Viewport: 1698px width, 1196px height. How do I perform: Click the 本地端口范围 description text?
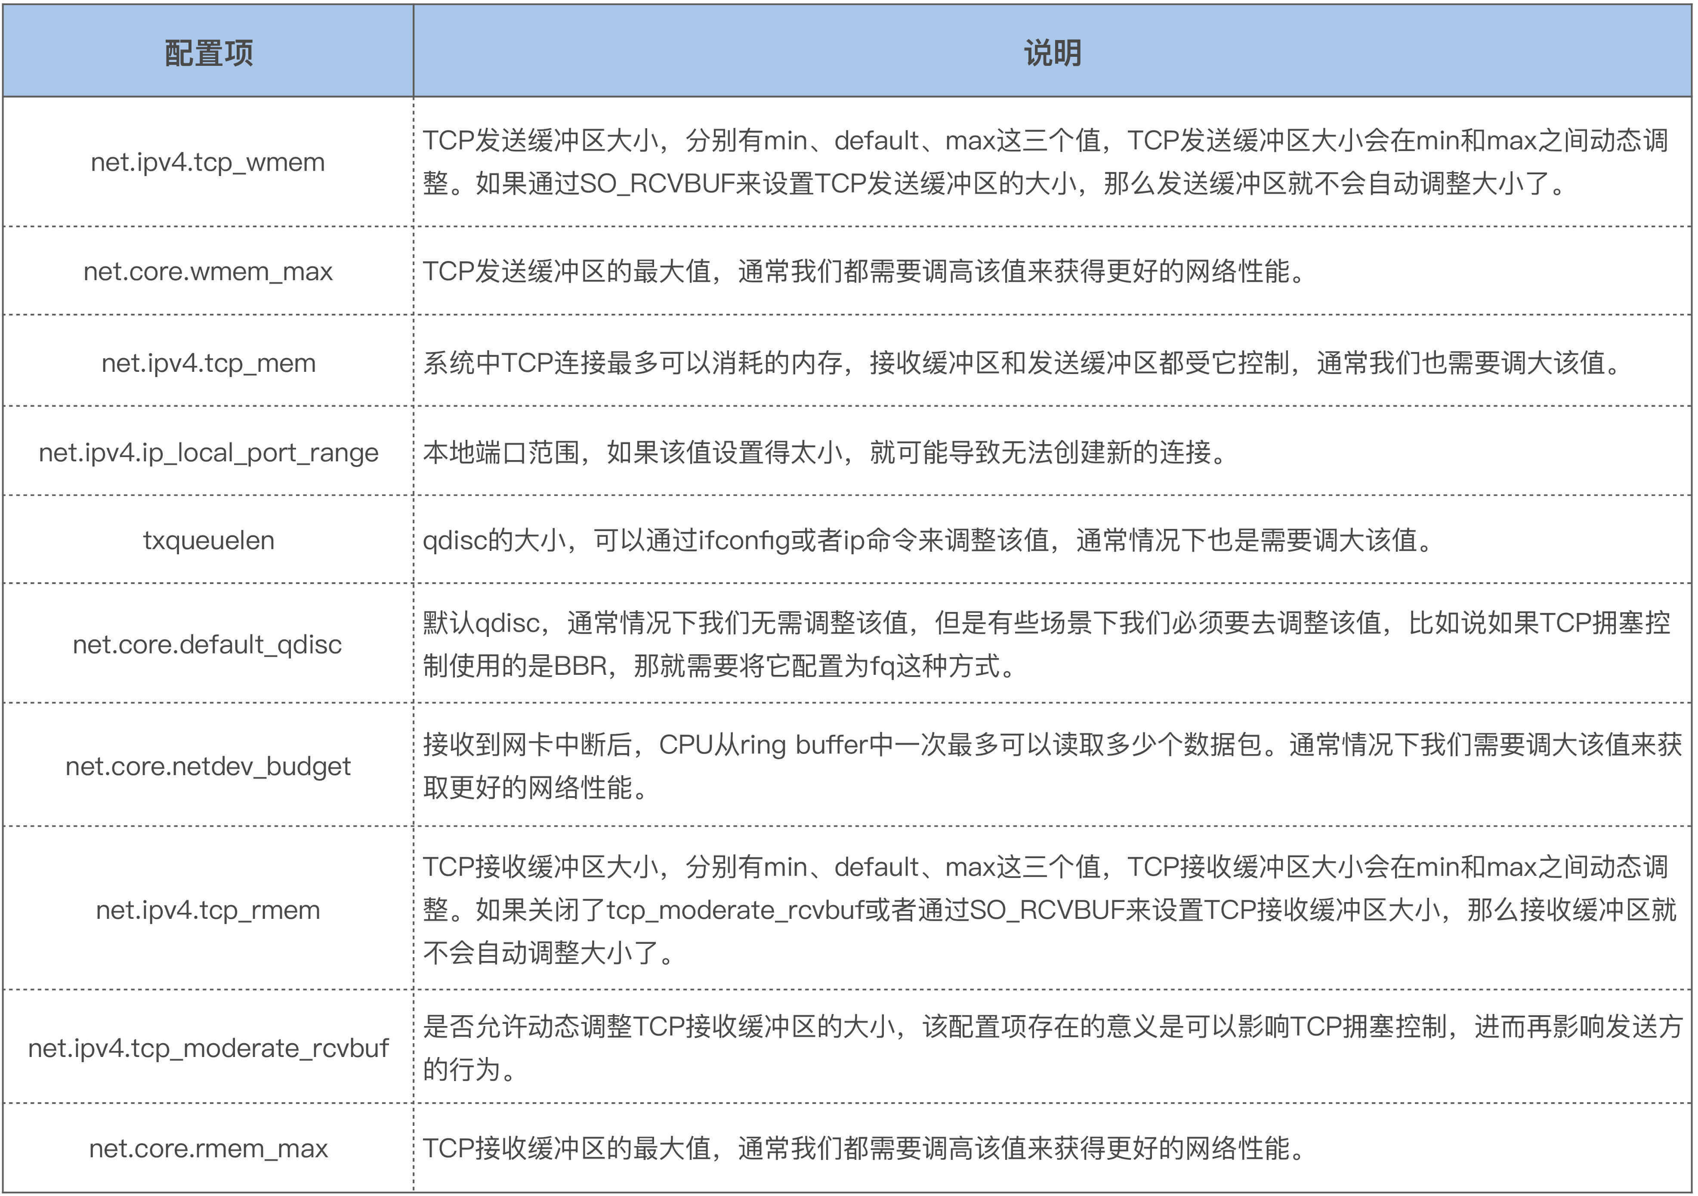click(x=824, y=452)
